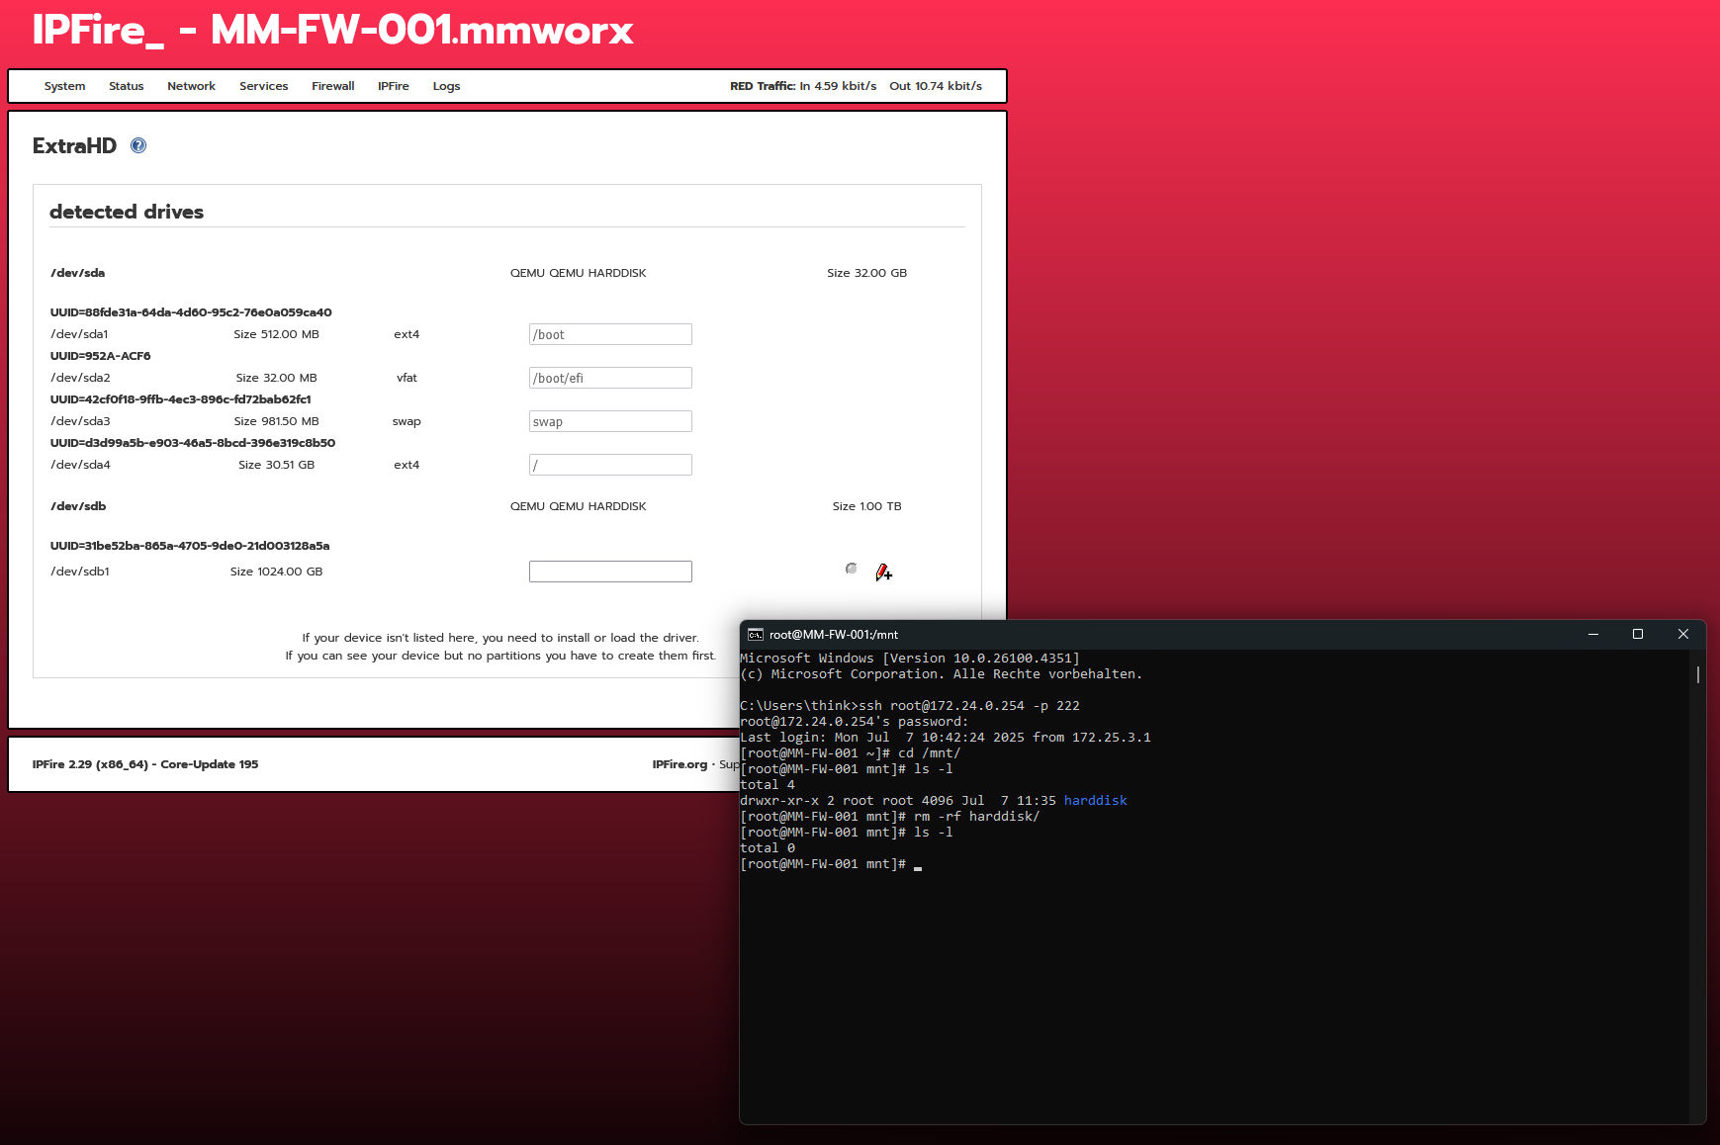The height and width of the screenshot is (1145, 1720).
Task: Click the /dev/sda1 partition name
Action: point(79,334)
